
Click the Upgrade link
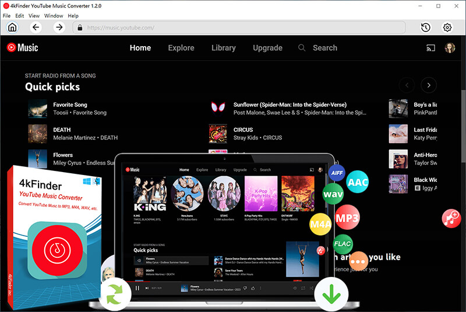coord(267,48)
